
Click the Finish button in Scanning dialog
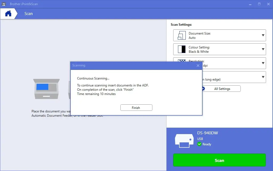(x=136, y=108)
